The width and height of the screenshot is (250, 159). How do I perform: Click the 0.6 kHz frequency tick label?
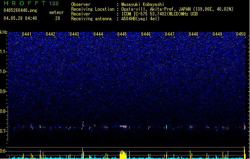[4, 151]
